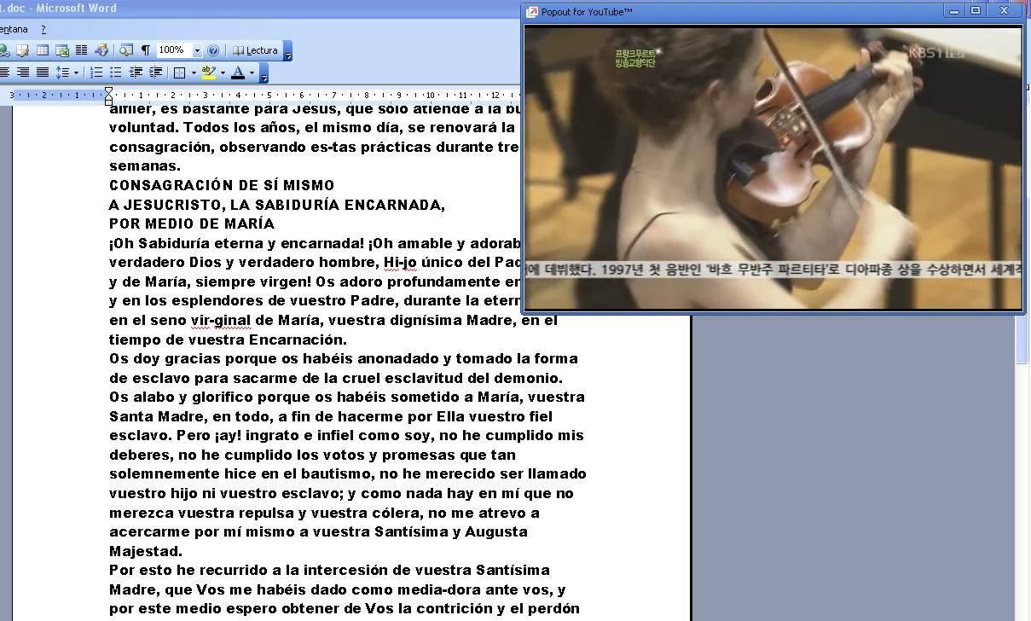Toggle right text alignment
This screenshot has width=1031, height=621.
(23, 73)
